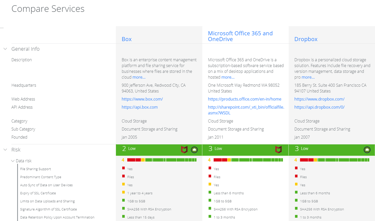Click Microsoft '1 to 3 months' retention value
The image size is (375, 221).
224,217
